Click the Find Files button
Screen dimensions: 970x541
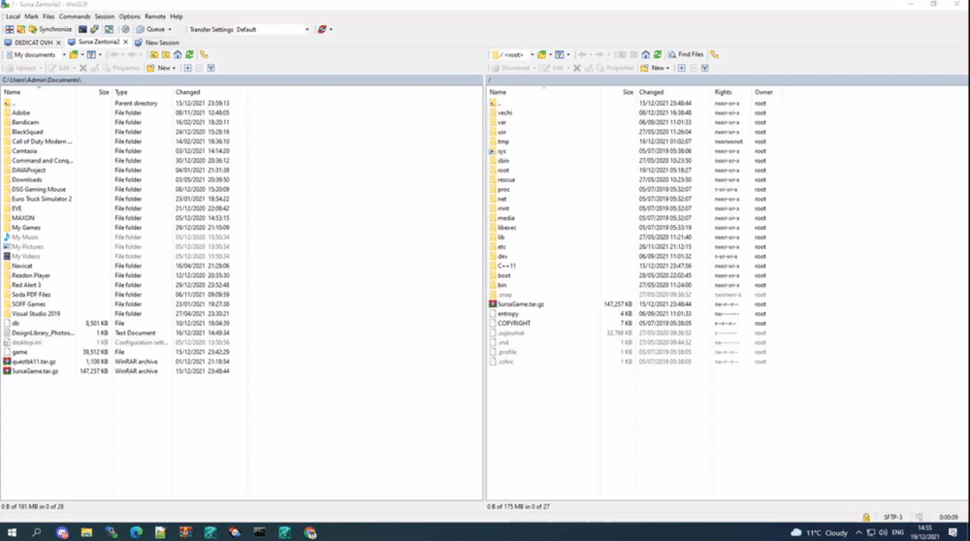(x=686, y=55)
